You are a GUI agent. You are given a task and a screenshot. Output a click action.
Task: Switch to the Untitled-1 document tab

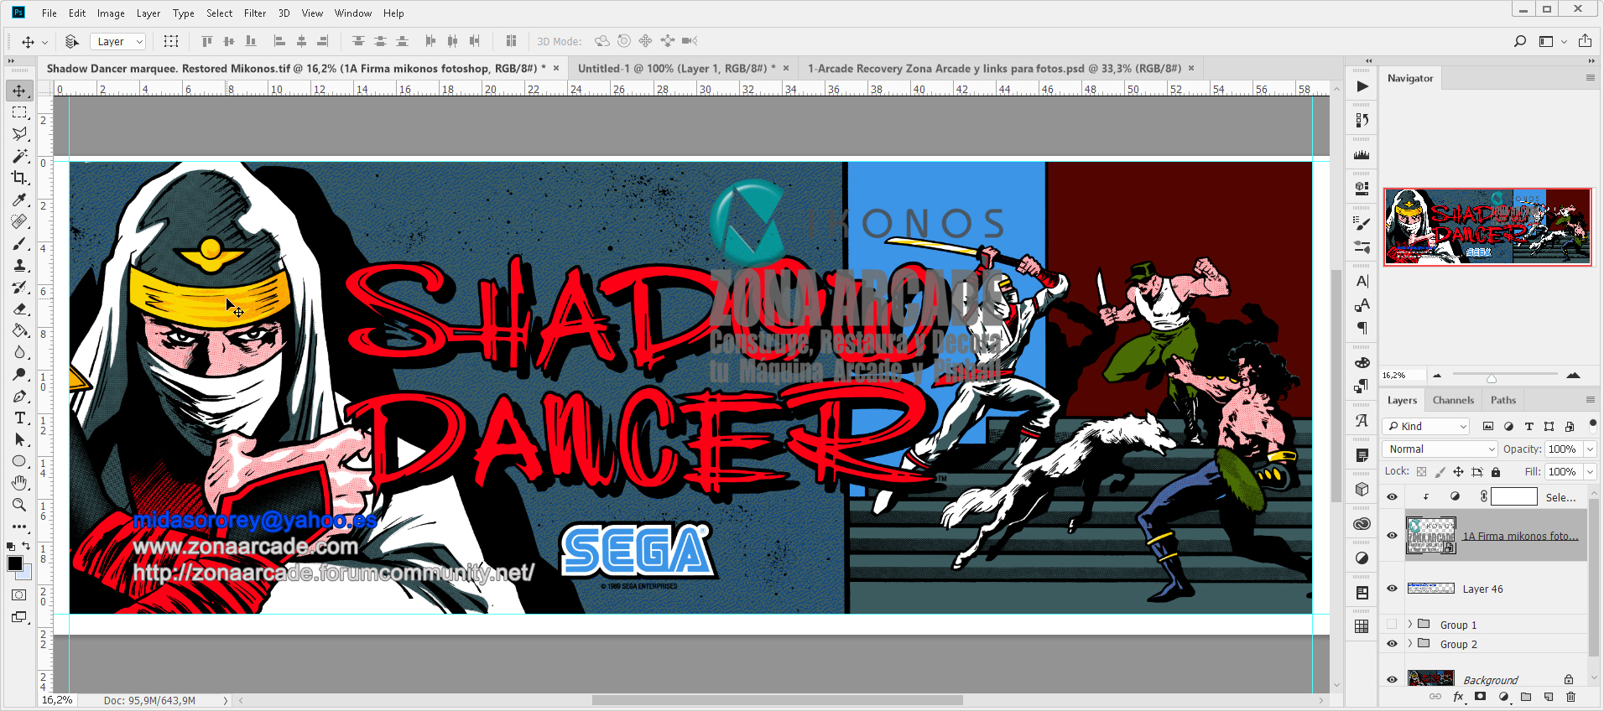coord(672,69)
